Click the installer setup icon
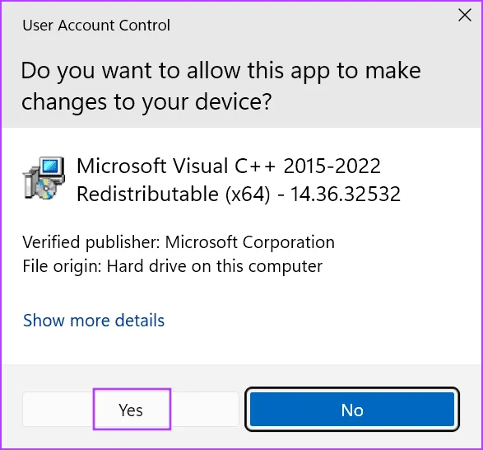This screenshot has width=483, height=450. pos(44,178)
